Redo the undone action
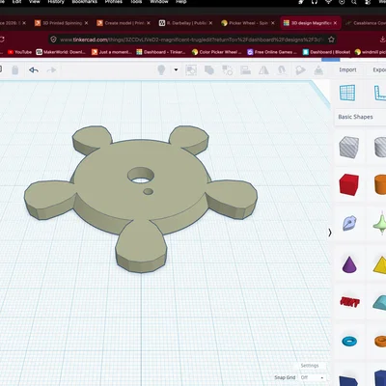 [51, 69]
